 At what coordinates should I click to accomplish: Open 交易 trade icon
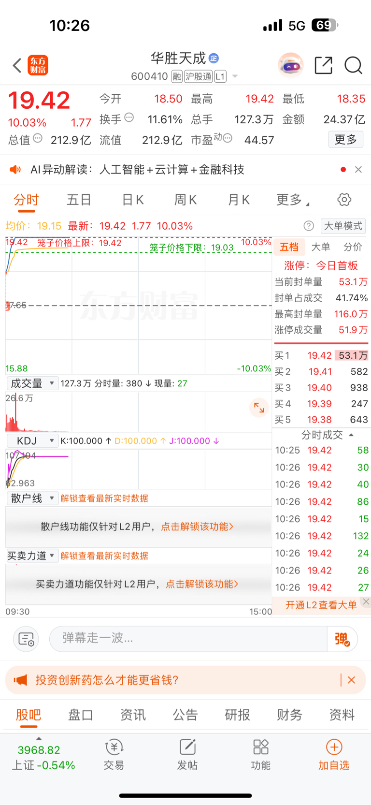(114, 754)
